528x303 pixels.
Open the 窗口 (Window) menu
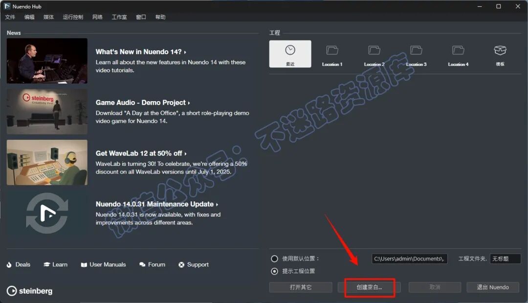[141, 17]
